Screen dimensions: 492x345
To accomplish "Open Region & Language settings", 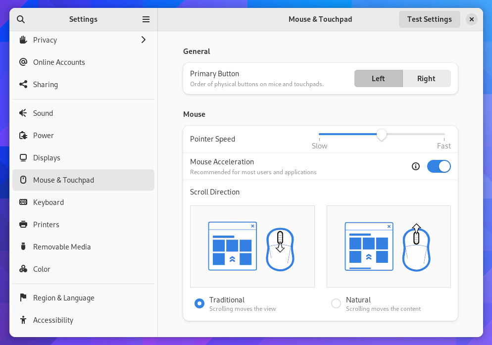I will click(x=83, y=297).
